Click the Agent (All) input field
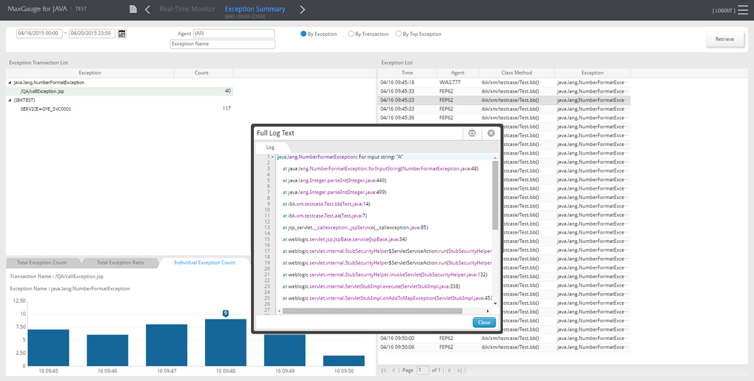The height and width of the screenshot is (381, 754). pos(234,34)
